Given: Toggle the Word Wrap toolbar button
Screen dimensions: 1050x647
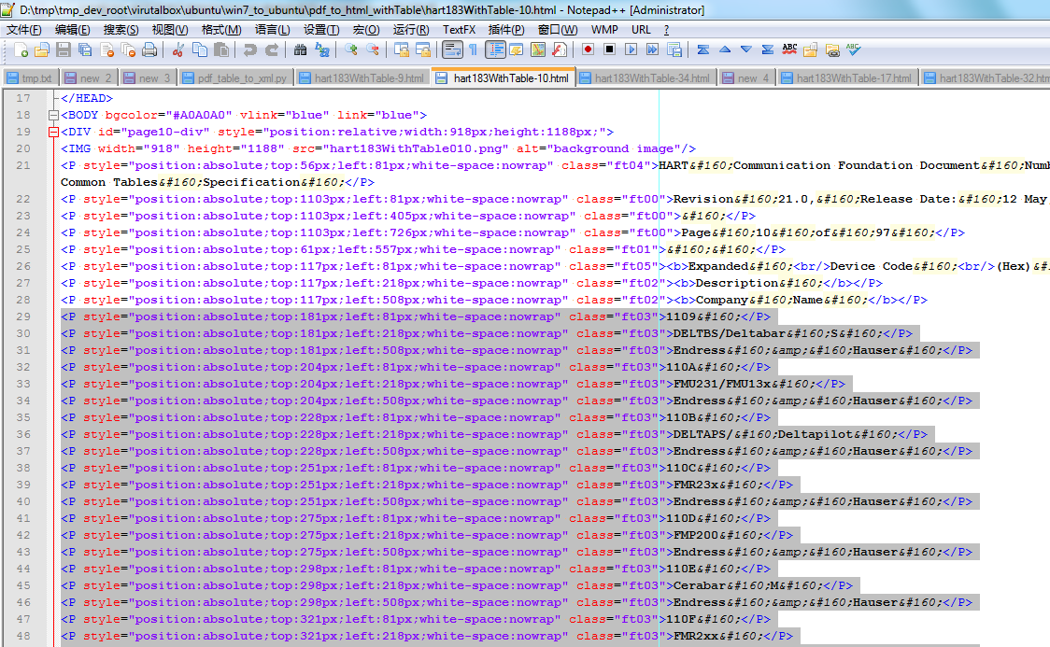Looking at the screenshot, I should 452,50.
